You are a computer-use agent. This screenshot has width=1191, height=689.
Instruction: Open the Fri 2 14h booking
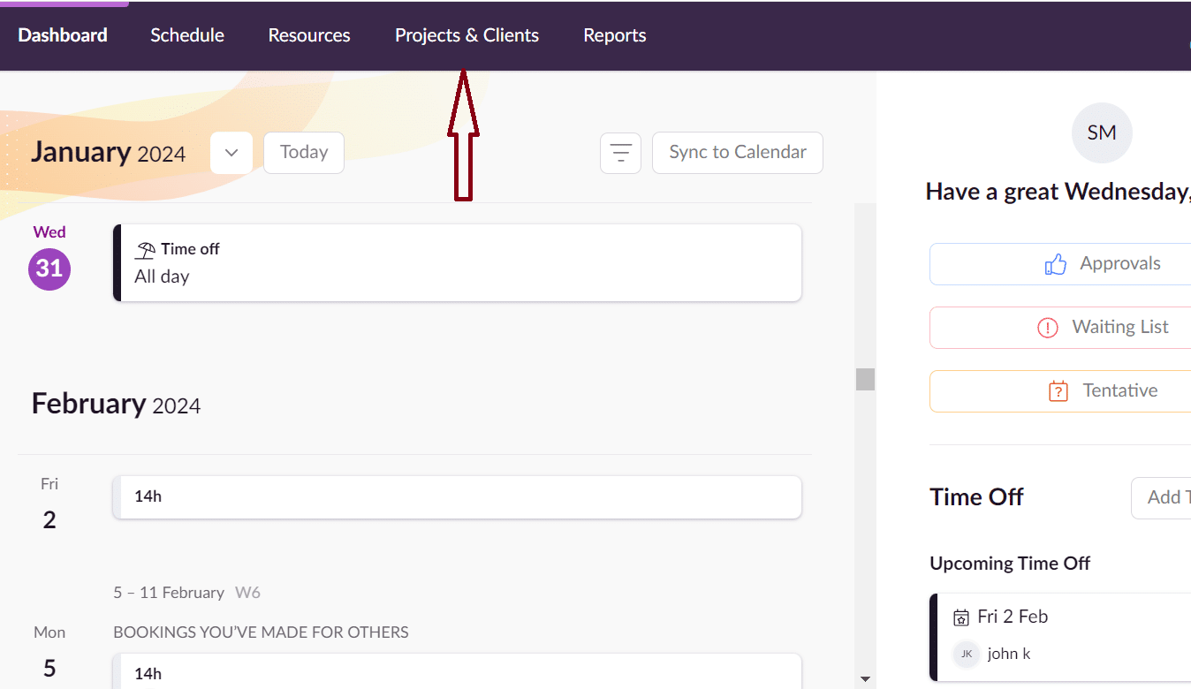tap(458, 497)
